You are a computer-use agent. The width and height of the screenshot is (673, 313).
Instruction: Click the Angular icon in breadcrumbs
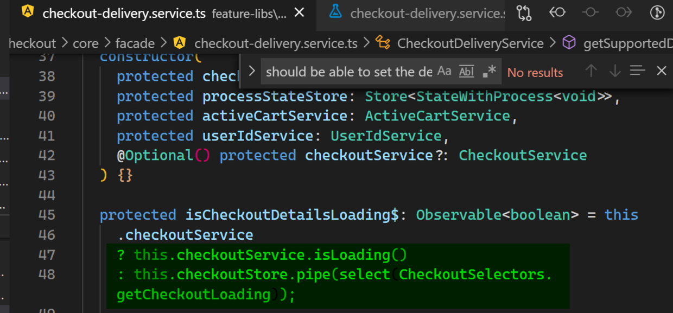pyautogui.click(x=179, y=43)
